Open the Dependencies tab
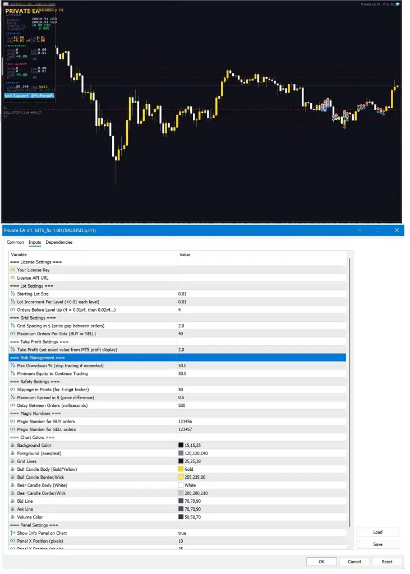 tap(59, 242)
